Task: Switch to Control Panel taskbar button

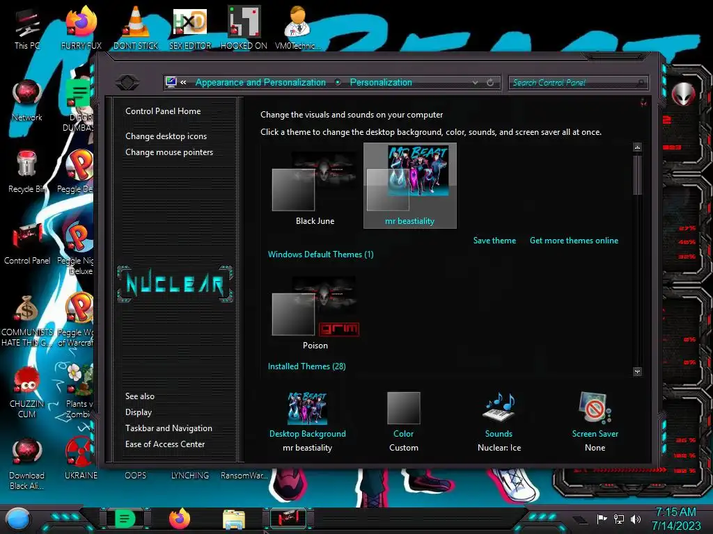Action: click(288, 519)
